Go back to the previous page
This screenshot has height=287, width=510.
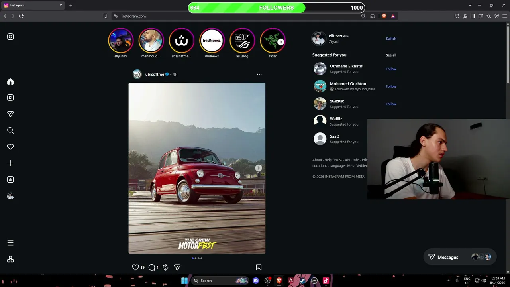5,16
